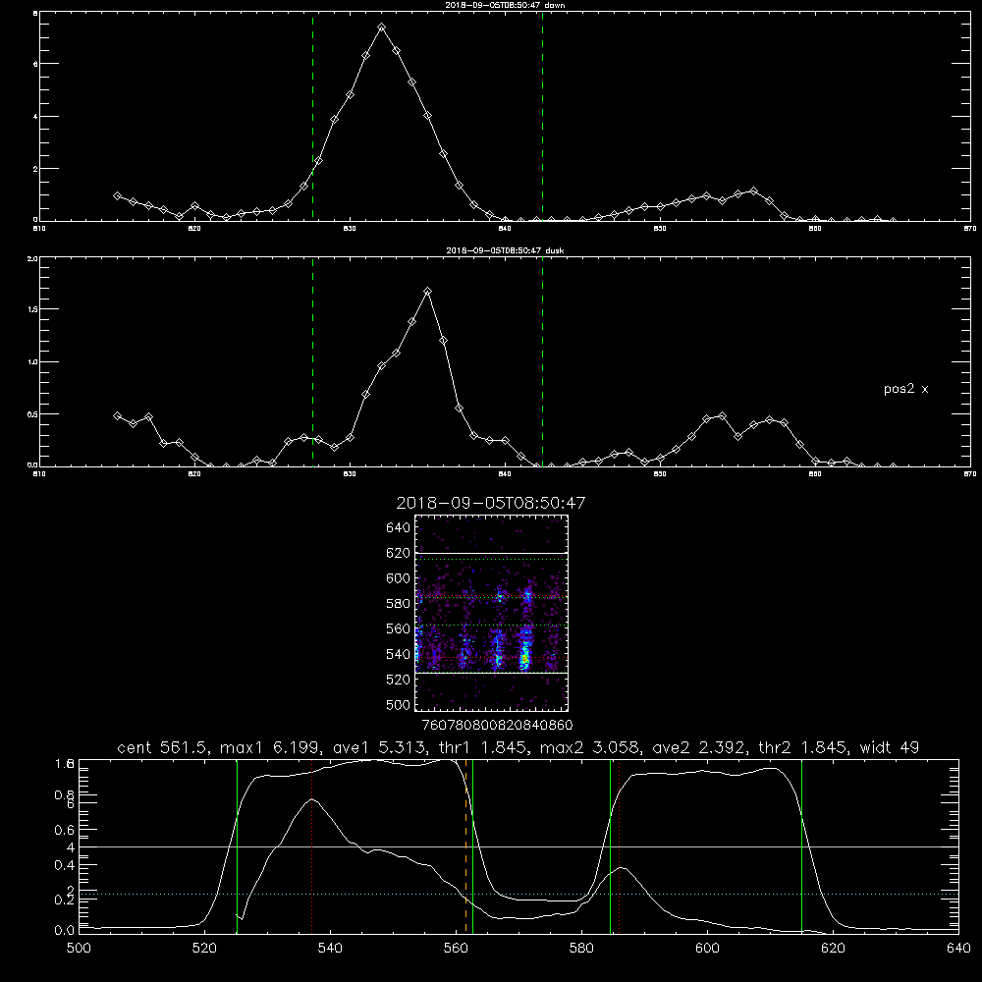Click the bottom plot x-axis label 540
The width and height of the screenshot is (982, 982).
tap(330, 948)
